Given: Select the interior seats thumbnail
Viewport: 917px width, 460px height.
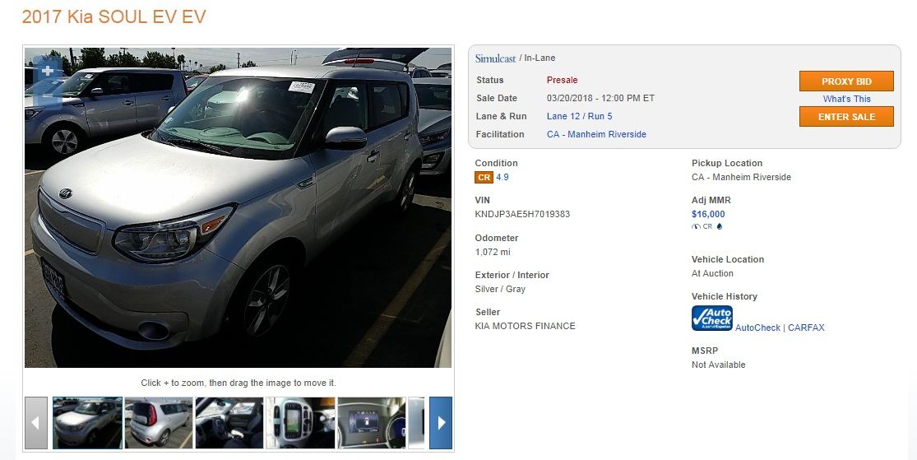Looking at the screenshot, I should point(229,423).
